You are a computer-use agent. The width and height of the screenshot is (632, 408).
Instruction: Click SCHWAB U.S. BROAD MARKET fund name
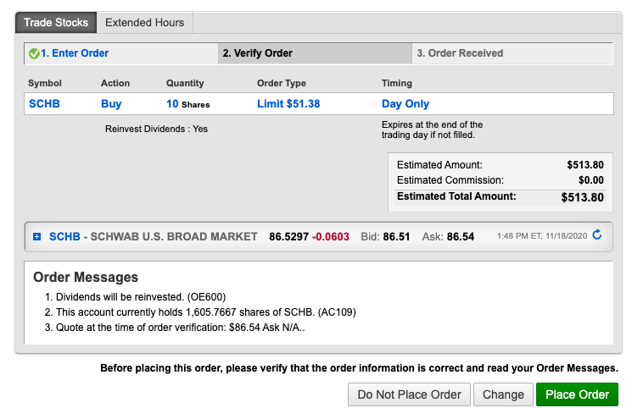pos(174,237)
